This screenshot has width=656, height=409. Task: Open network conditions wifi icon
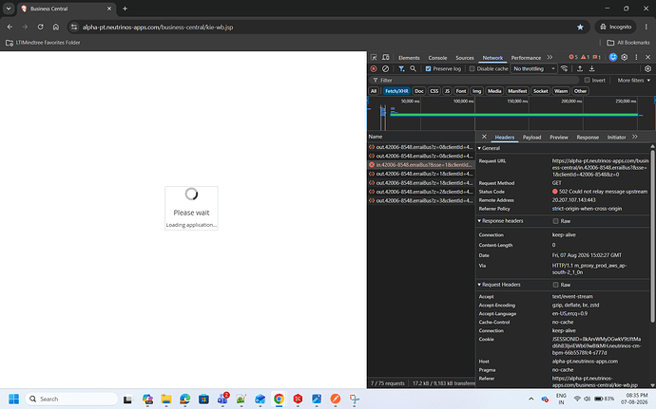point(565,68)
